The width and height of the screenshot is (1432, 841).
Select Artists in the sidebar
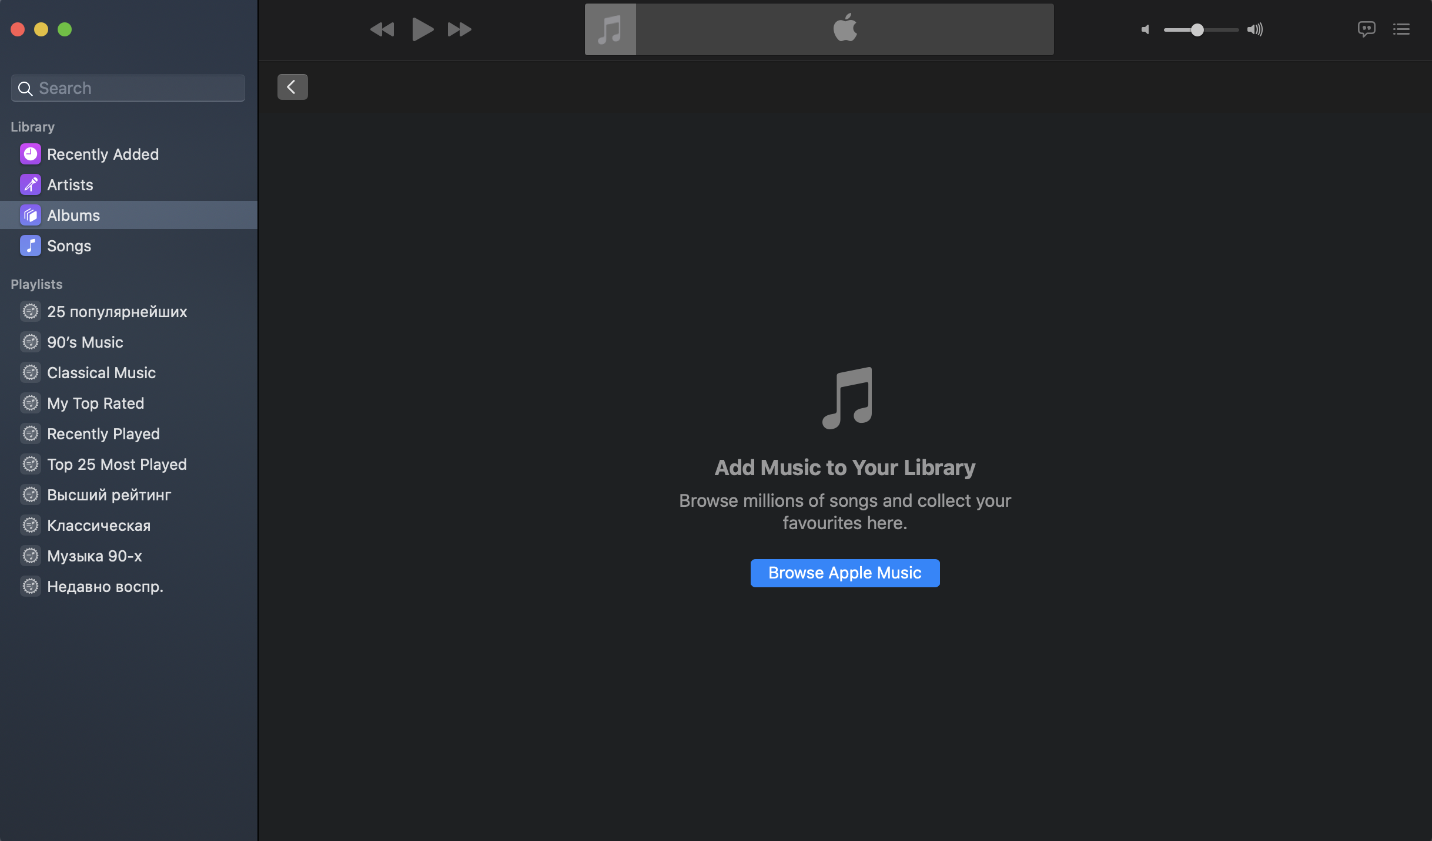pos(70,185)
